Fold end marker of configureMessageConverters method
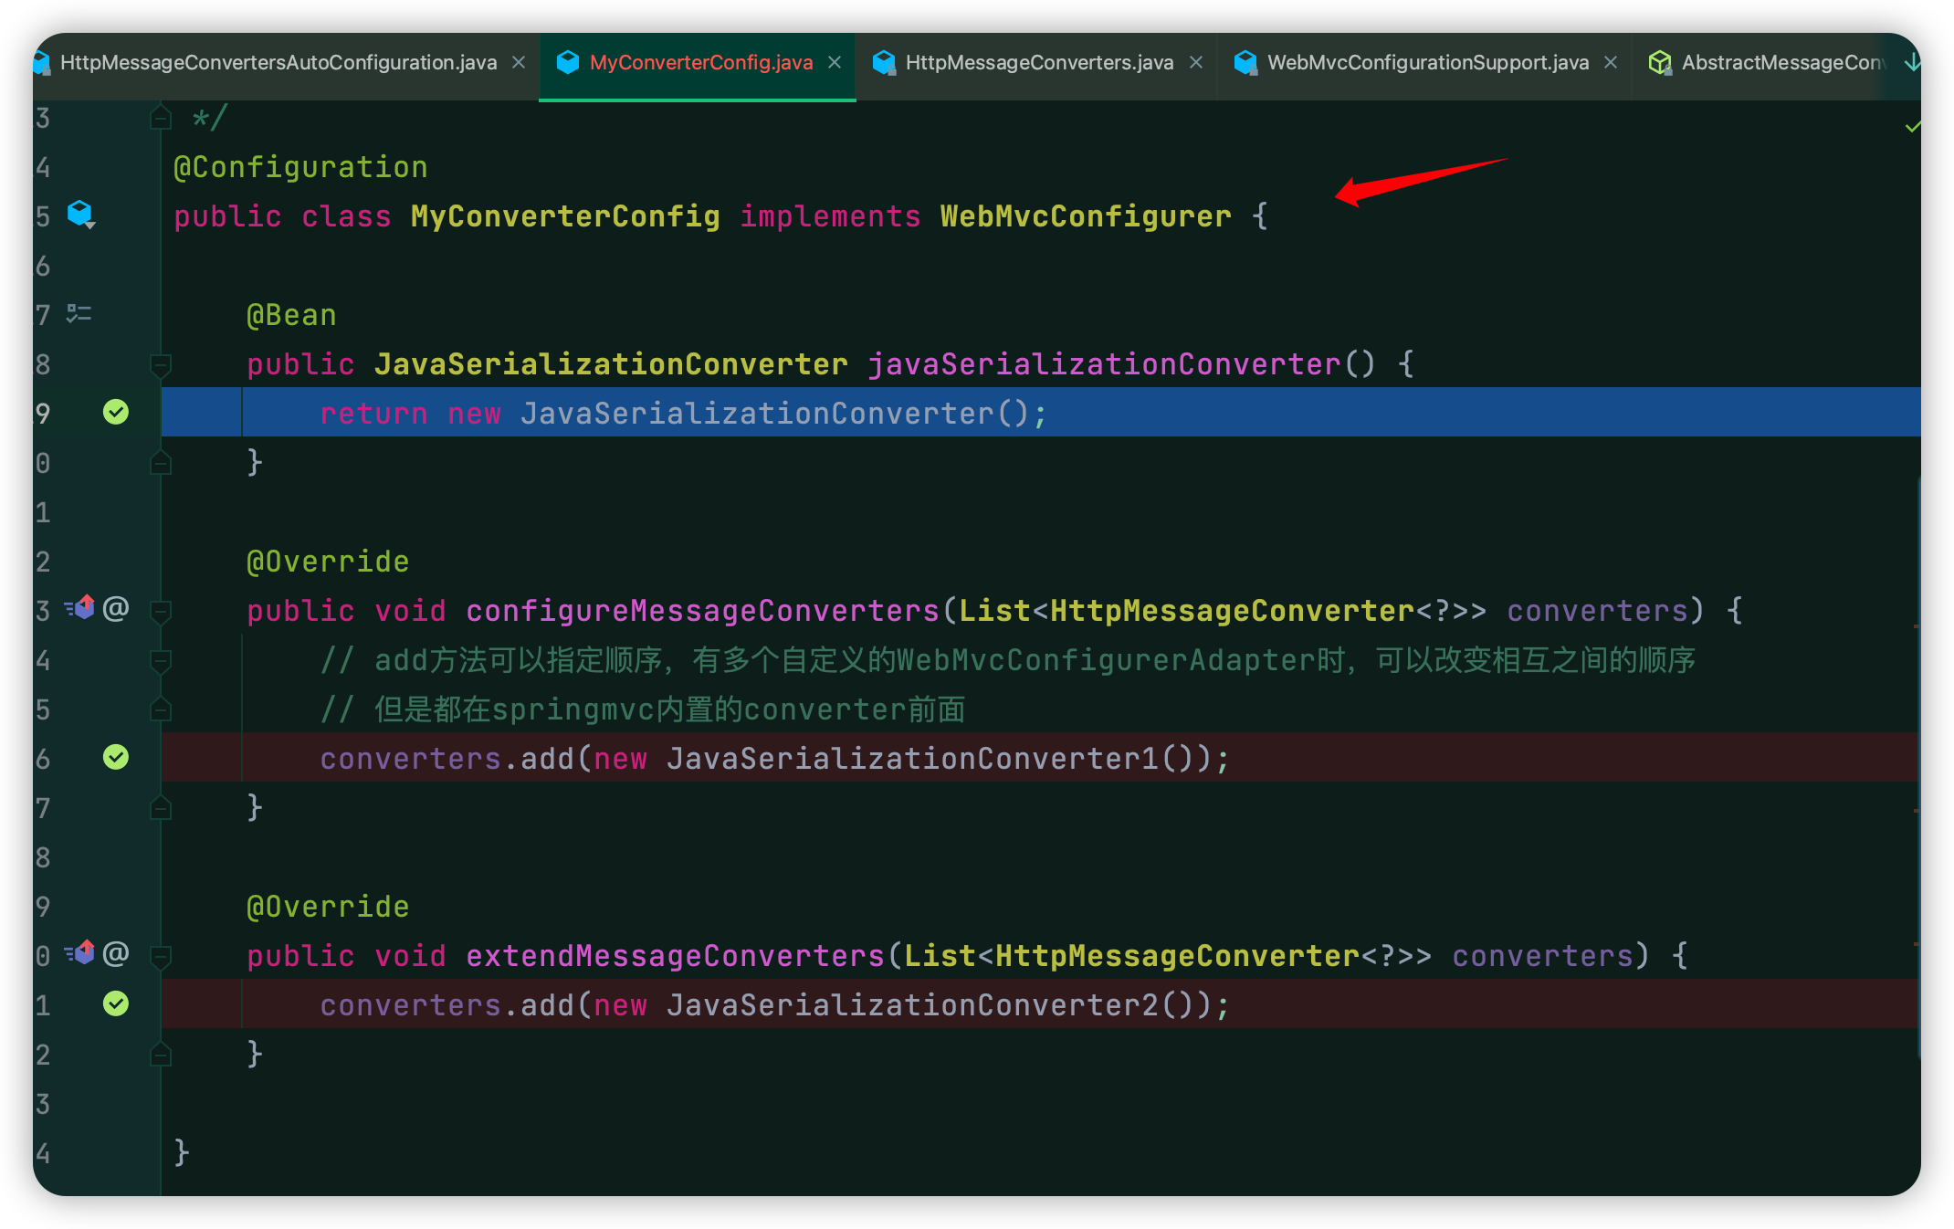 coord(161,808)
